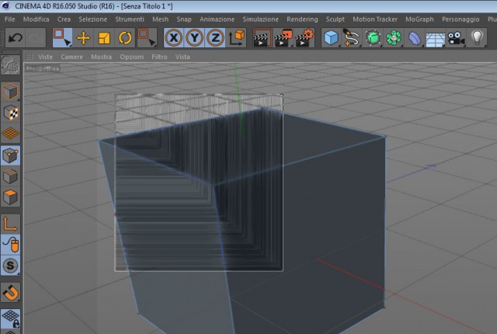
Task: Toggle the Z axis lock
Action: click(x=215, y=38)
